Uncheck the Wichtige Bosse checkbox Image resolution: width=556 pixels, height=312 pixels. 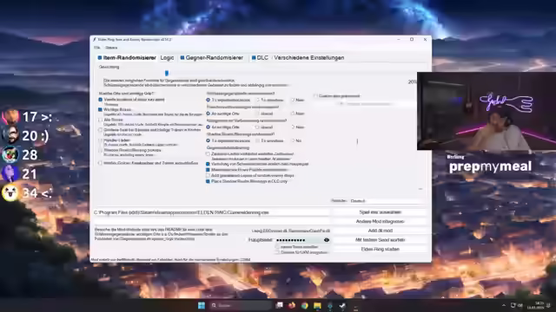click(101, 110)
